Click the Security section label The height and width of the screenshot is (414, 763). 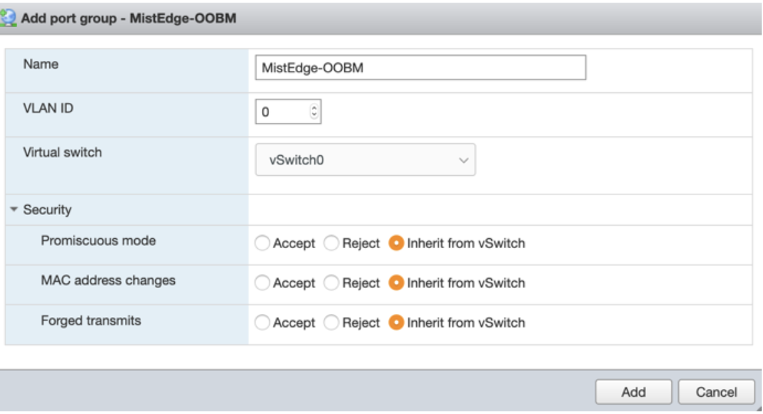tap(47, 210)
